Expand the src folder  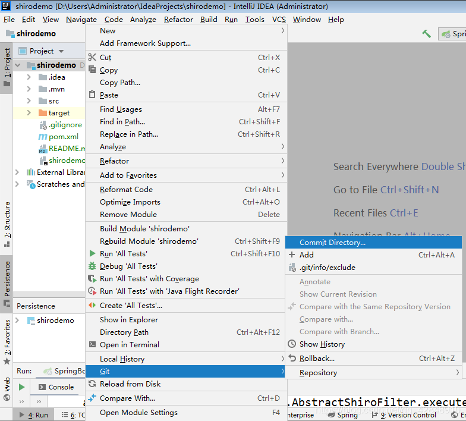click(29, 101)
